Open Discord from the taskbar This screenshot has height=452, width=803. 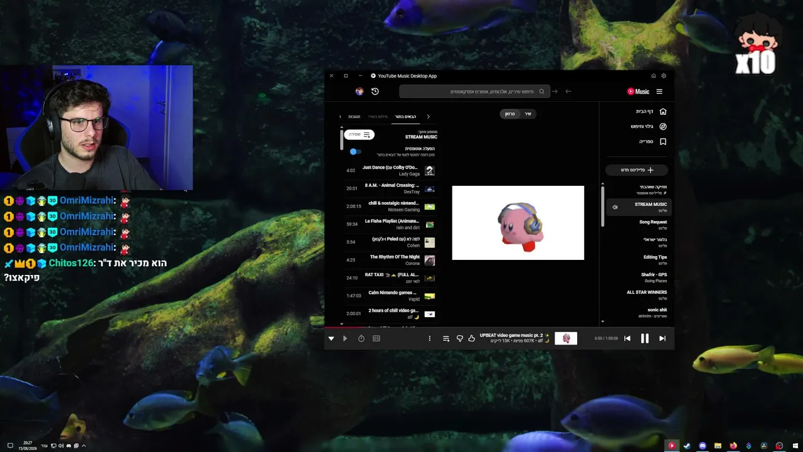click(703, 446)
